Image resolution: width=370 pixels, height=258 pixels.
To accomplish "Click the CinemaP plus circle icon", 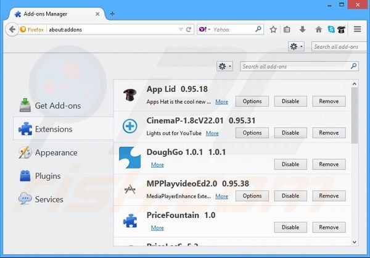I will click(129, 126).
